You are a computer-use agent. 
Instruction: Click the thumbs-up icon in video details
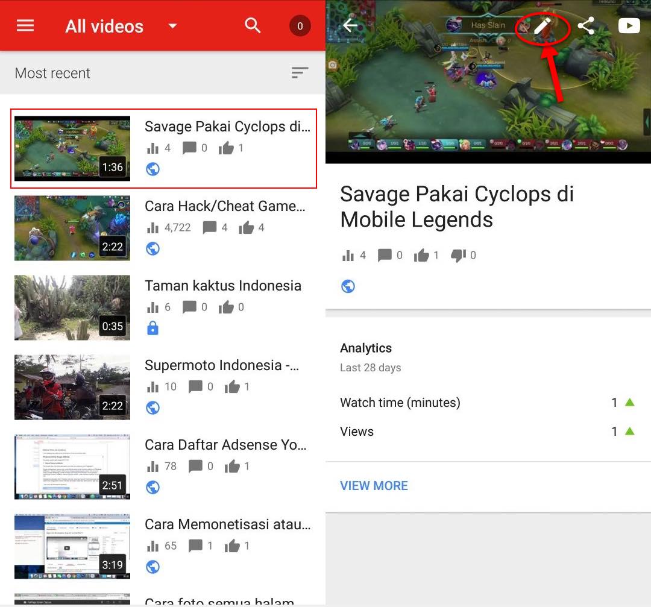pos(421,256)
